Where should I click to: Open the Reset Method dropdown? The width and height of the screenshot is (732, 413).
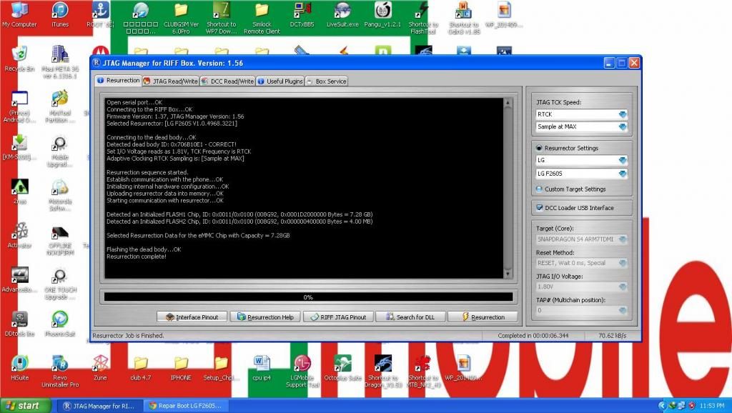pos(623,263)
